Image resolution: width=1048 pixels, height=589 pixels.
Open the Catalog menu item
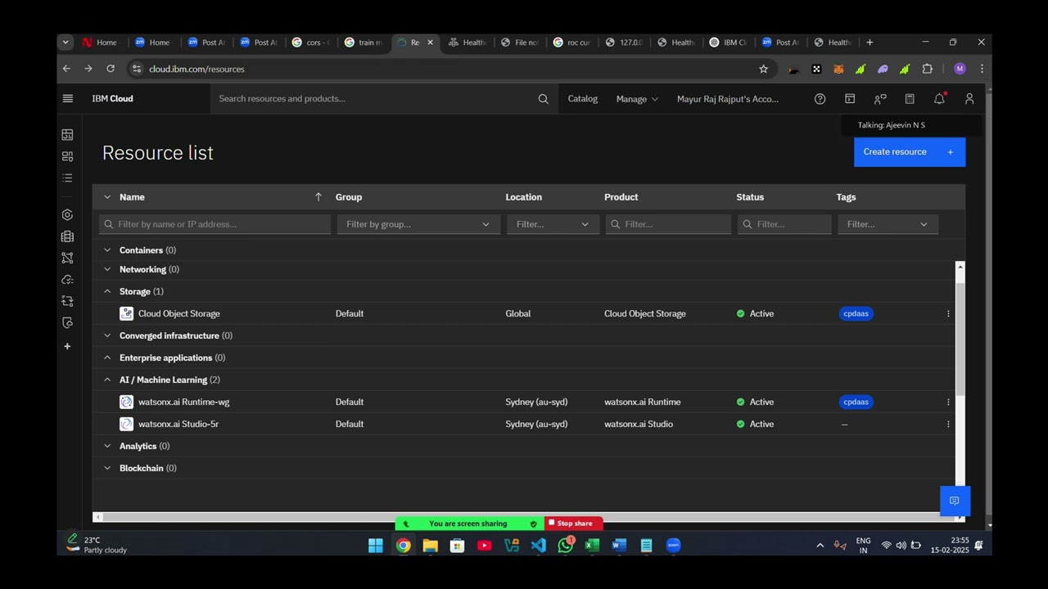click(583, 99)
